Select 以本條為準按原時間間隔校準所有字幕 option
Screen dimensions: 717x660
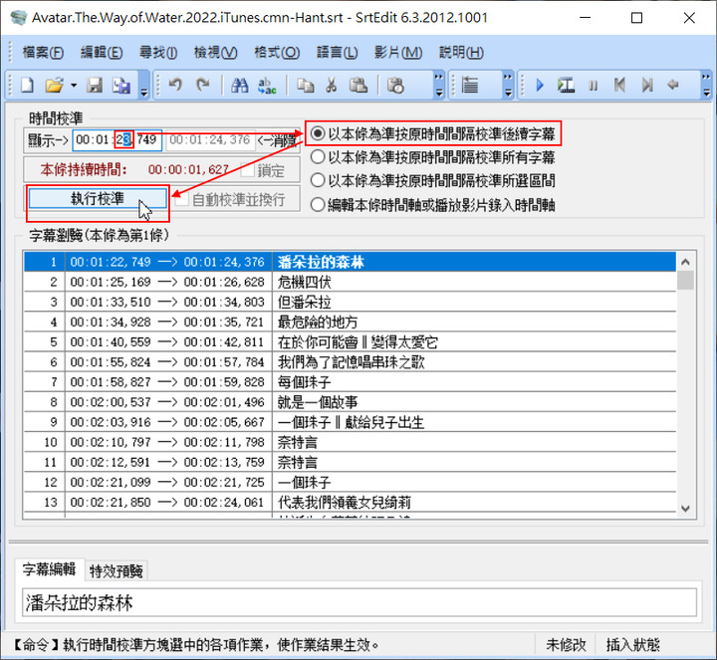(x=432, y=157)
